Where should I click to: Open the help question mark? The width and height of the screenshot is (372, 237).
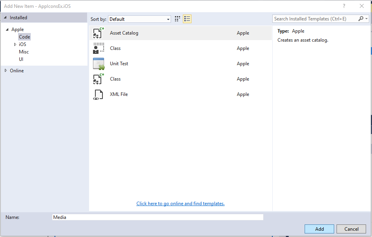click(x=344, y=6)
